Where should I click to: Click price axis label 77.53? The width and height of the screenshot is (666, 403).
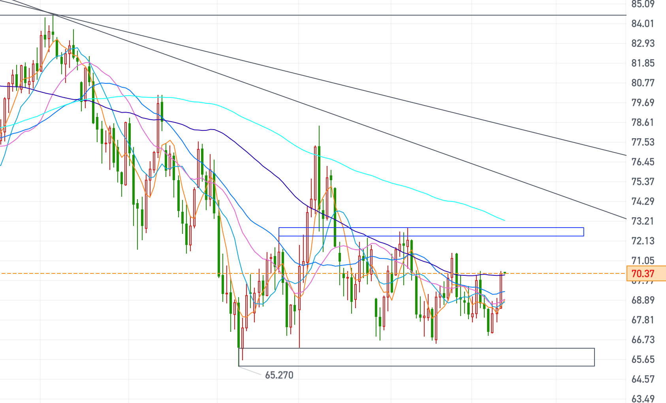[643, 142]
